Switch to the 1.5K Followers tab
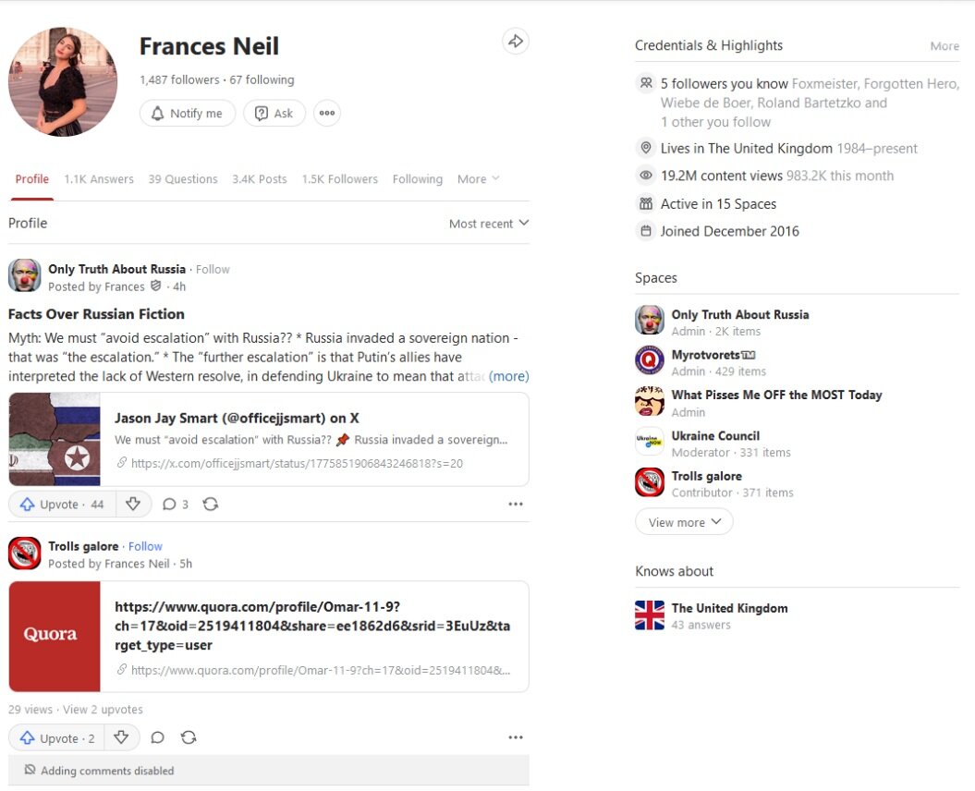This screenshot has width=975, height=791. (x=339, y=179)
